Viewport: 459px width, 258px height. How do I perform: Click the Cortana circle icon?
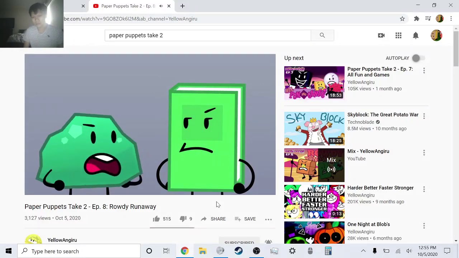pos(149,251)
